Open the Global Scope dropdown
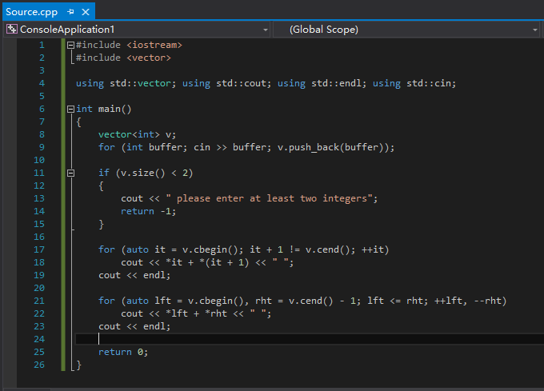This screenshot has height=391, width=544. coord(534,30)
